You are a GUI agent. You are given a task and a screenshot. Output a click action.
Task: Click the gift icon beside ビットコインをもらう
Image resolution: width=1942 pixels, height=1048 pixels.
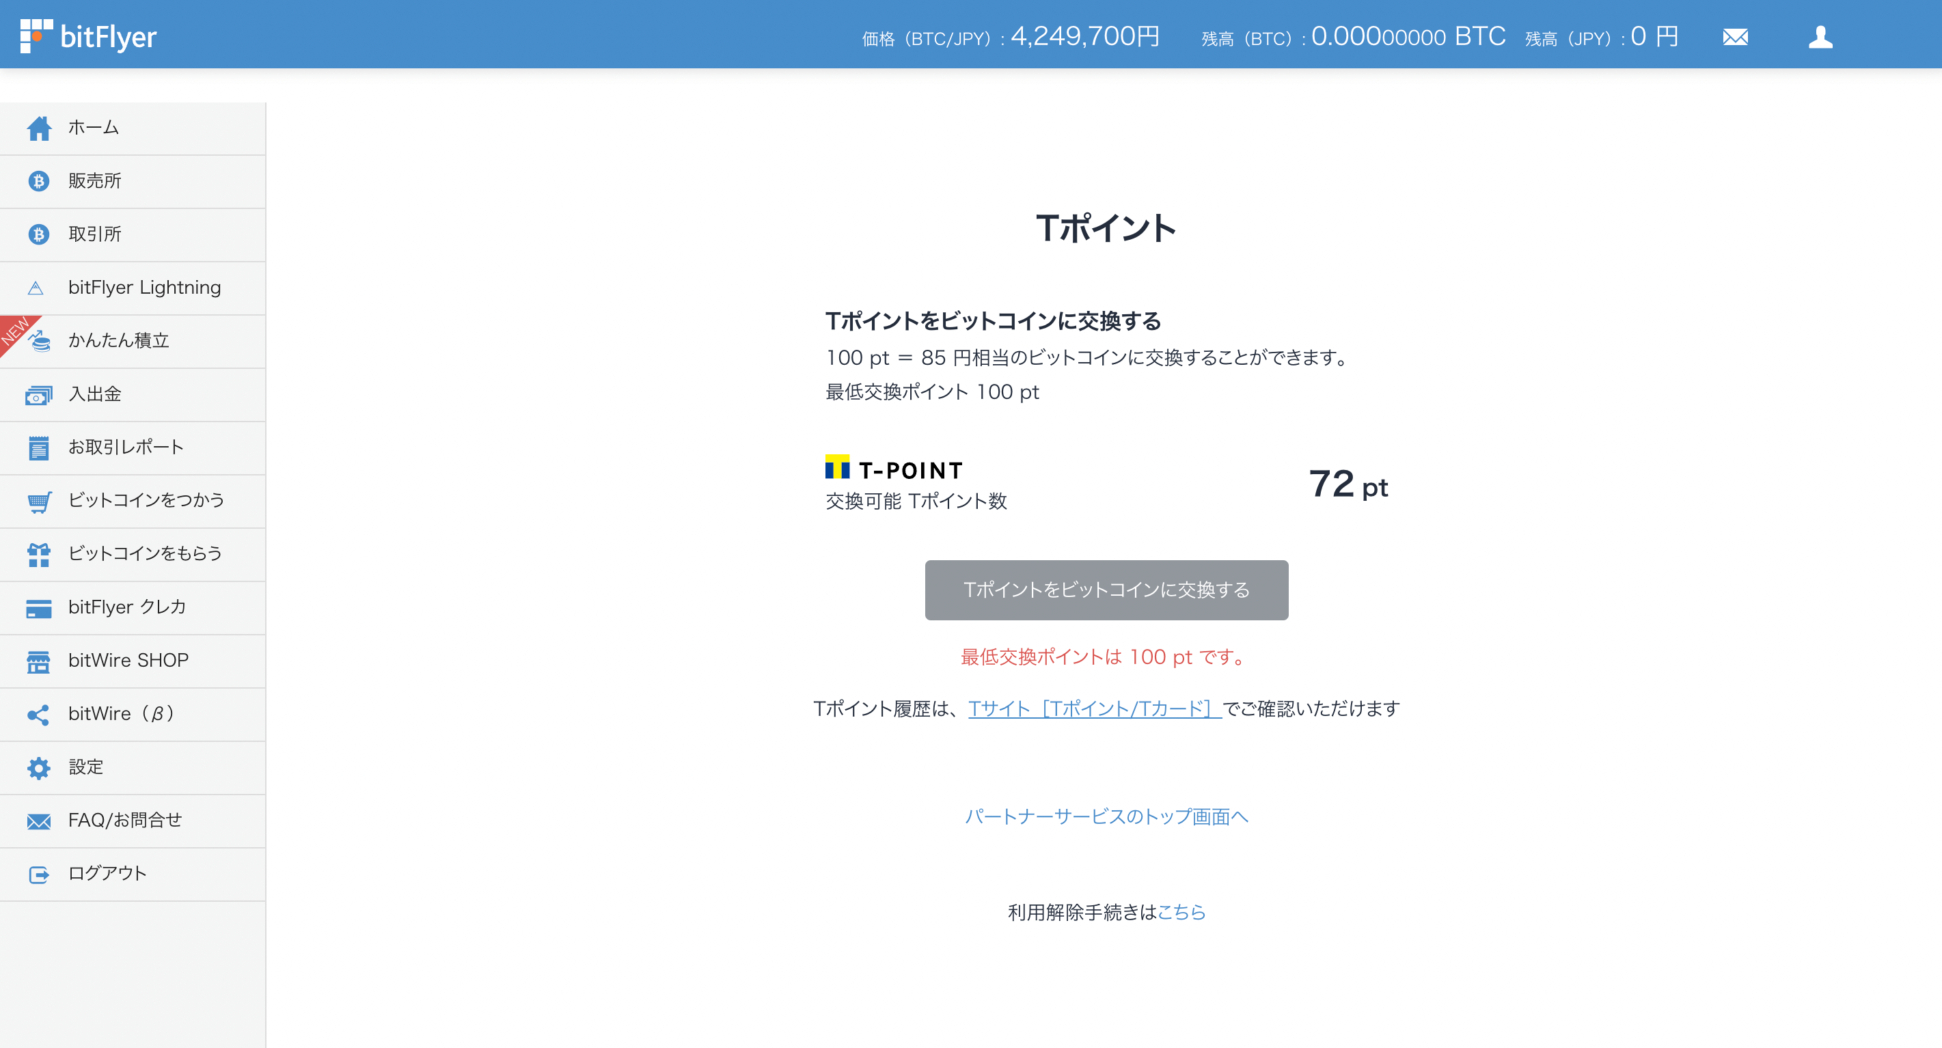38,554
